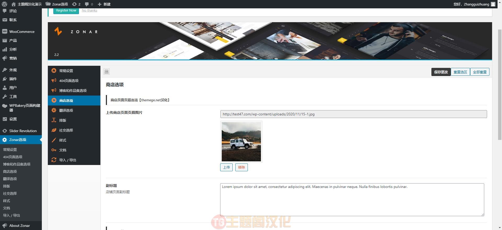This screenshot has height=230, width=502.
Task: Click the header image URL field
Action: [353, 114]
